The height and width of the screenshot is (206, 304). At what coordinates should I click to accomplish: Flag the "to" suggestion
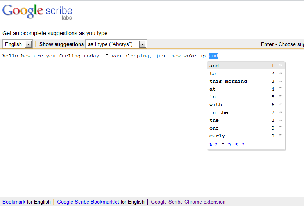(280, 73)
